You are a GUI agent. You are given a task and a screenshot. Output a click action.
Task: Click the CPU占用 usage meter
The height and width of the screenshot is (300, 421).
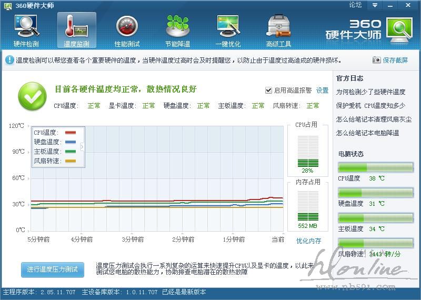tap(307, 152)
